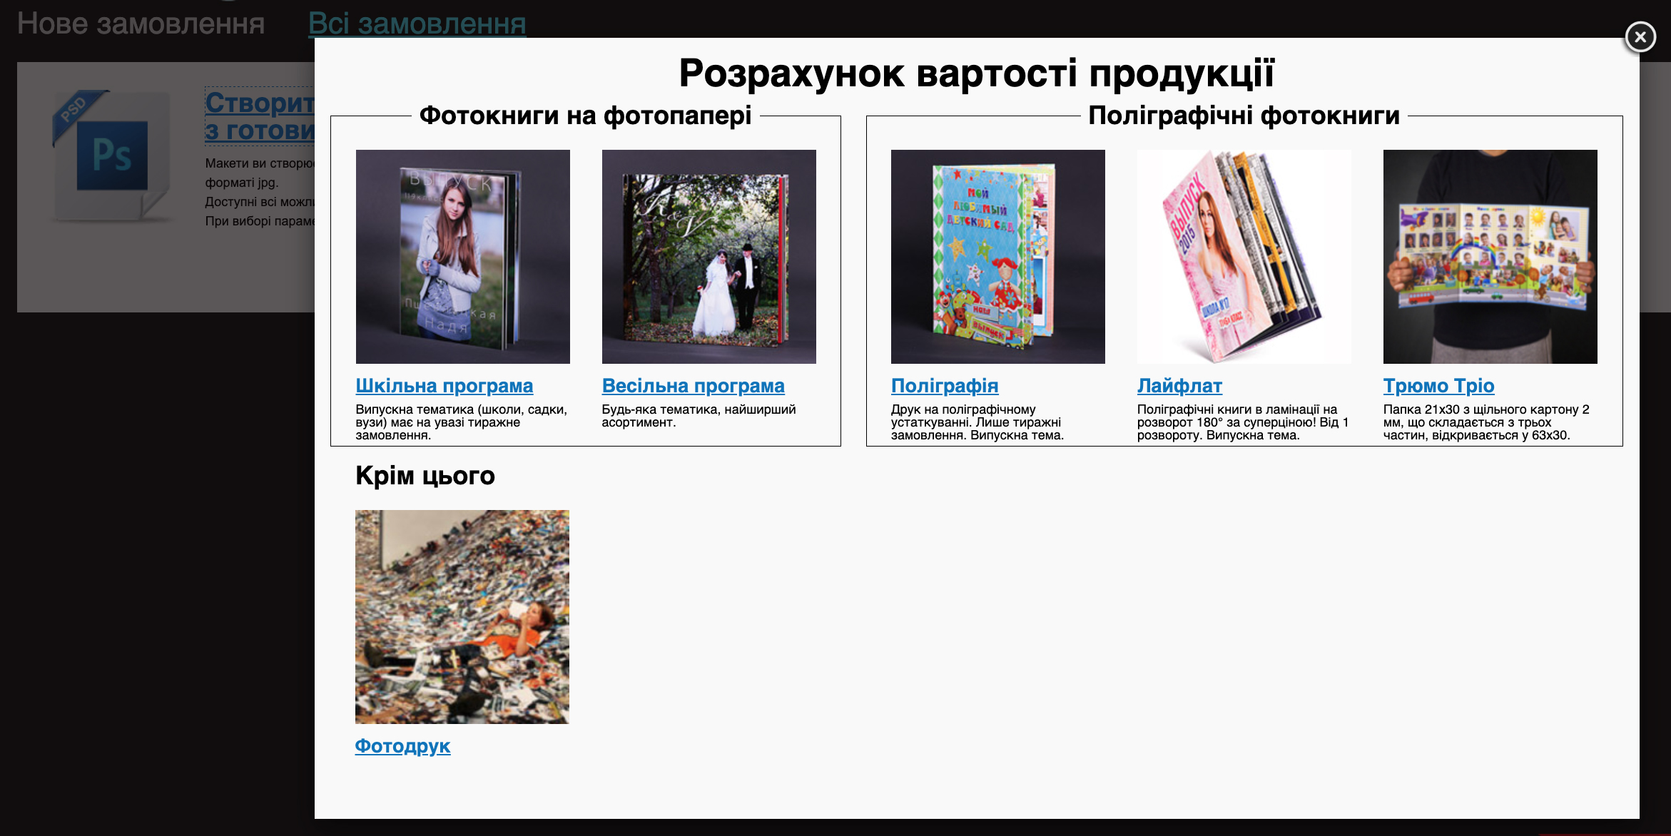
Task: Click the Фотодрук link
Action: (402, 746)
